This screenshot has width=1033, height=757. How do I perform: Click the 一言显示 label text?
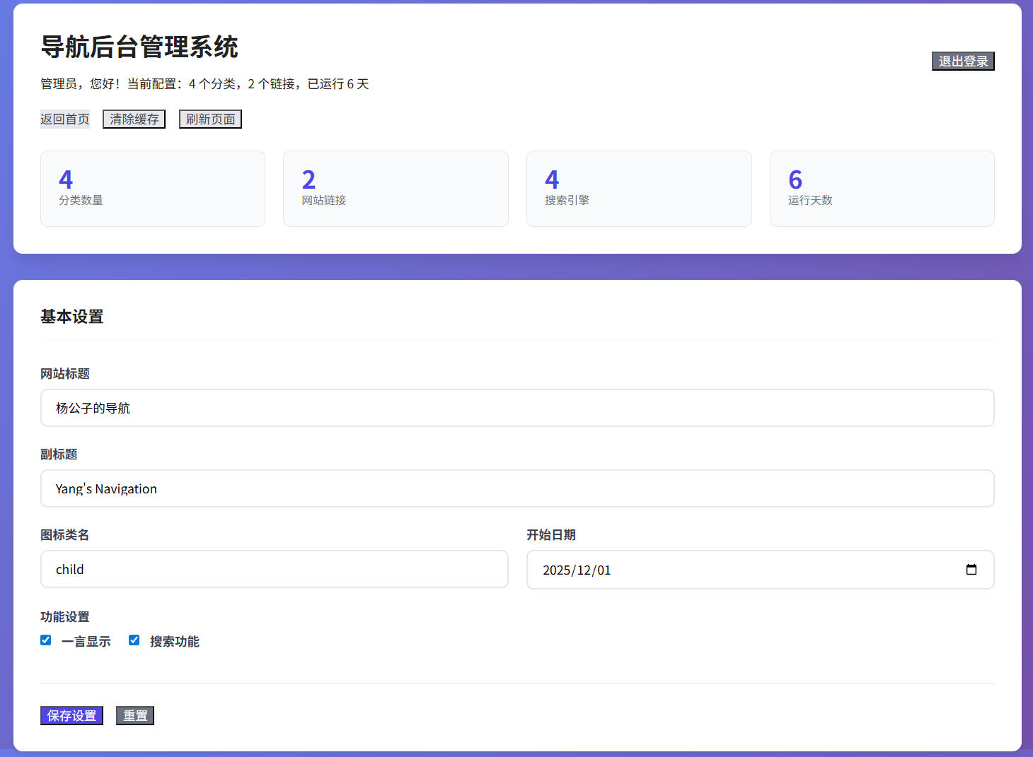[86, 642]
